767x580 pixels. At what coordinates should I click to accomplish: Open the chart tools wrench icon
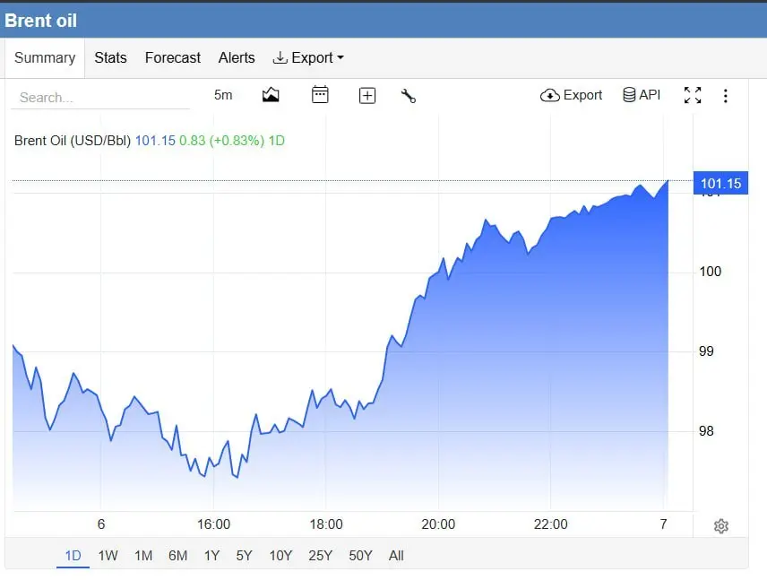point(409,95)
